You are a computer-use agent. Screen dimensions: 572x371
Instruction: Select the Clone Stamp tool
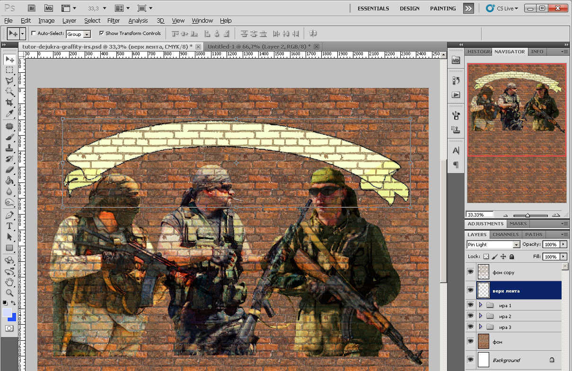(x=9, y=148)
